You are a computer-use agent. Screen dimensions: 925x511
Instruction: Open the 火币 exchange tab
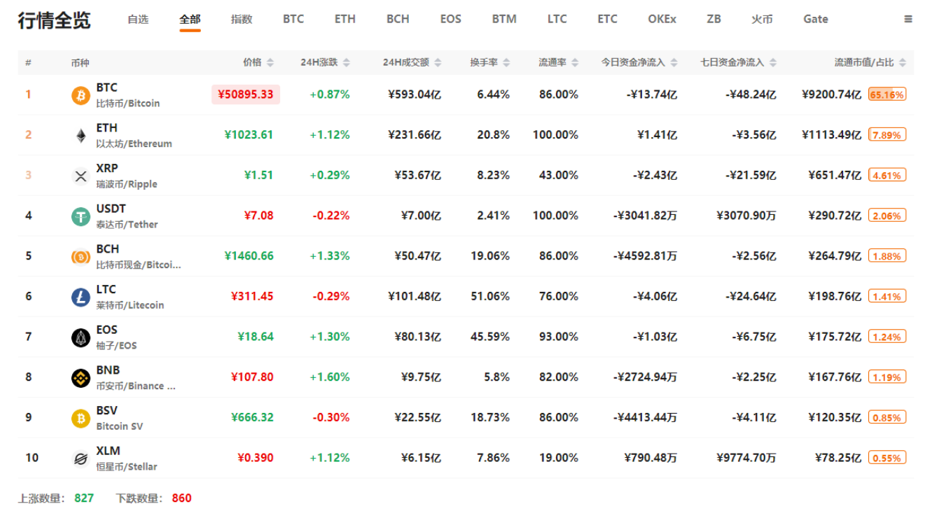coord(762,20)
